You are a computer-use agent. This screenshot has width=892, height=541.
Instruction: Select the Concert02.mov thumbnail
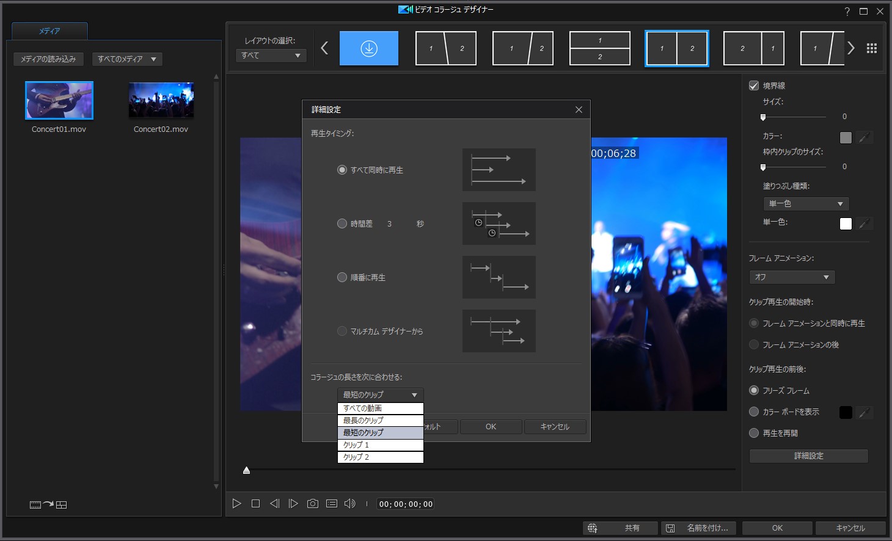click(x=161, y=100)
